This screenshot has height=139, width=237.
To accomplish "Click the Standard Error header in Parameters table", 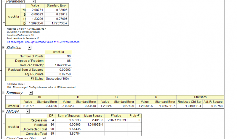I will point(57,6).
